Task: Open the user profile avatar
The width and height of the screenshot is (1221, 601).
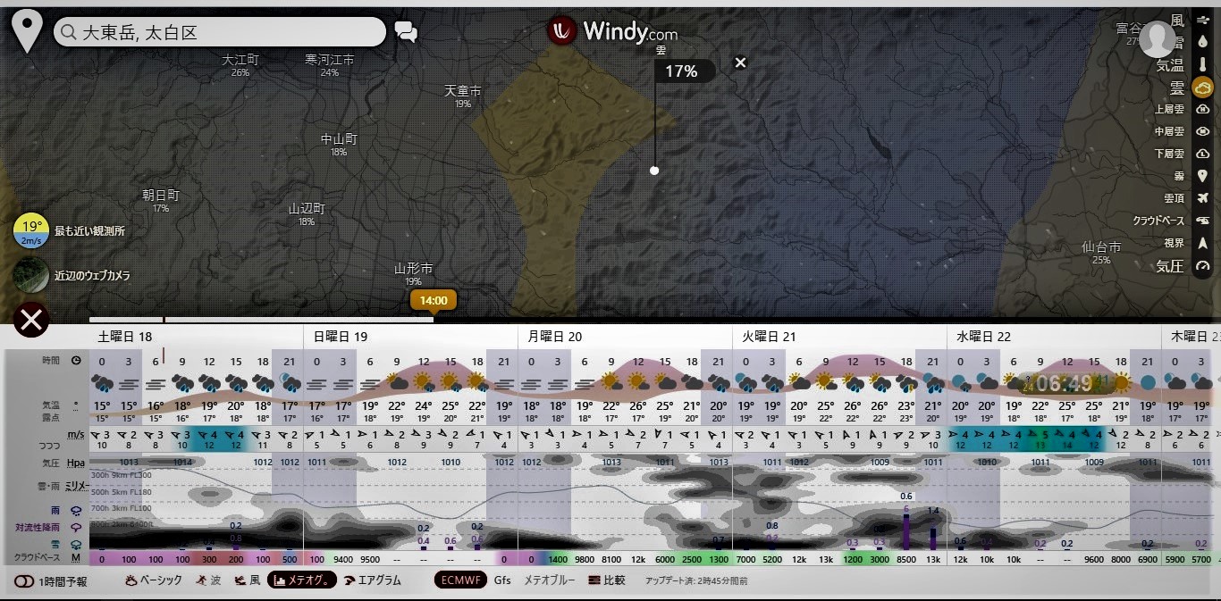Action: point(1157,39)
